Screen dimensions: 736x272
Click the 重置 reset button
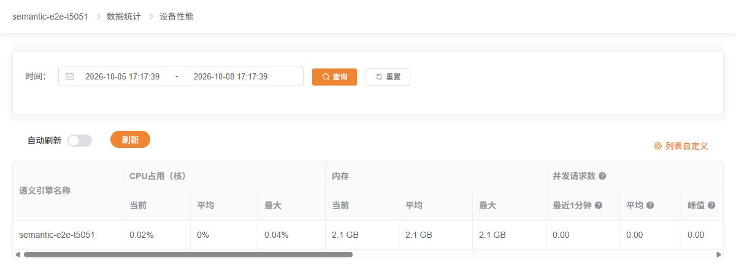pos(388,77)
